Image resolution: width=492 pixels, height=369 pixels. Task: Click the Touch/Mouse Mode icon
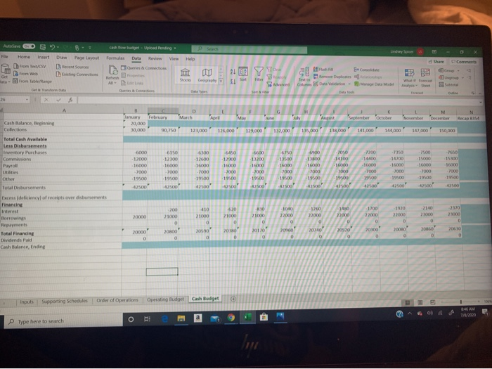(x=77, y=48)
